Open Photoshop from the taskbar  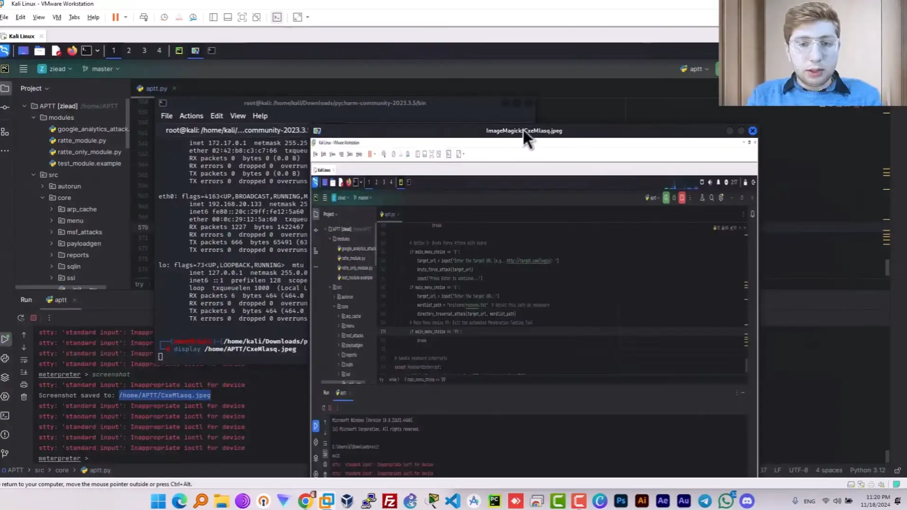[621, 501]
